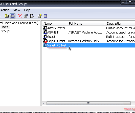Viewport: 135px width, 113px height.
Task: Select the Guest user entry
Action: tap(51, 37)
